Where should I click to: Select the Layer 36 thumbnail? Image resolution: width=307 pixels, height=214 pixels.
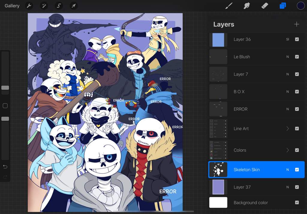[218, 40]
